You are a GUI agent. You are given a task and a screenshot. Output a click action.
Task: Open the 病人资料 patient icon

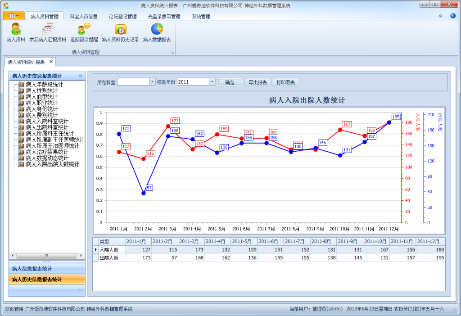coord(16,32)
